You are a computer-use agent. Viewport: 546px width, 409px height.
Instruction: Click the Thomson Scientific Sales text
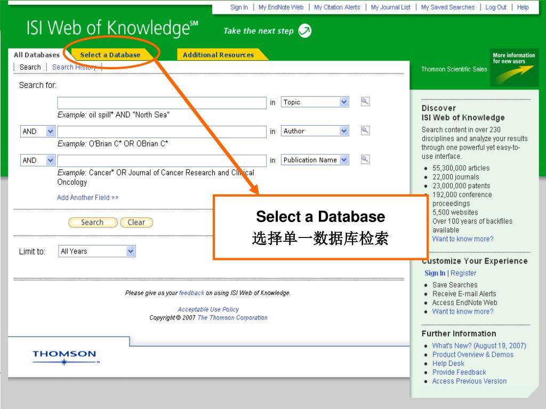point(454,69)
